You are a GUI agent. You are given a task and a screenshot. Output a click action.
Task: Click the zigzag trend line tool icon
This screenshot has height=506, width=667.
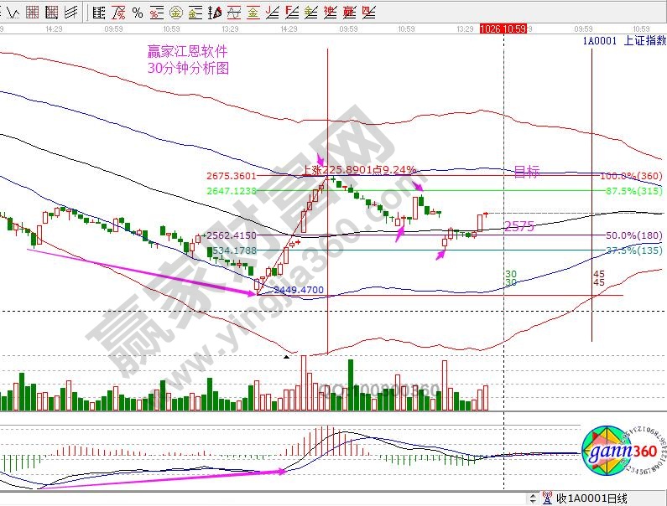(x=13, y=12)
